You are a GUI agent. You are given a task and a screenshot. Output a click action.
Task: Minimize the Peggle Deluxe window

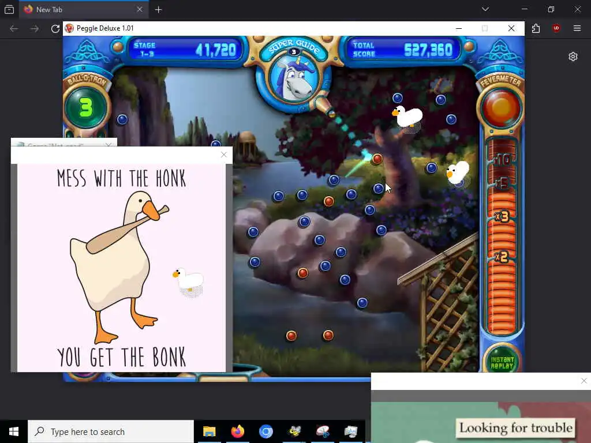pyautogui.click(x=459, y=28)
